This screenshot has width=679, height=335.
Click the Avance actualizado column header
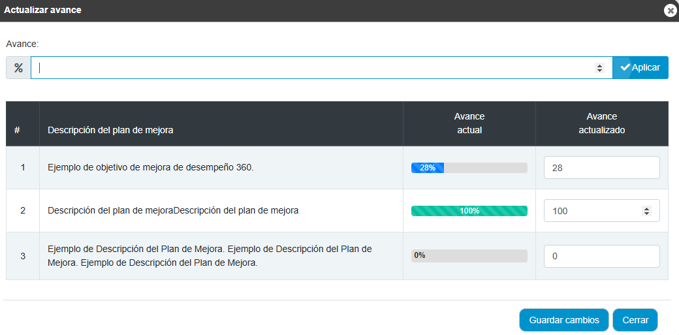[x=601, y=123]
